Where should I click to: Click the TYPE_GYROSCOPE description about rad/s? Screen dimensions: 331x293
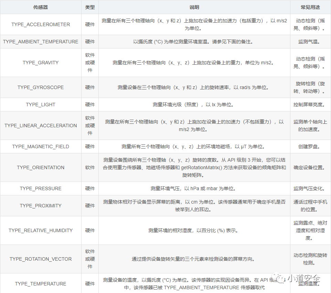tap(193, 87)
